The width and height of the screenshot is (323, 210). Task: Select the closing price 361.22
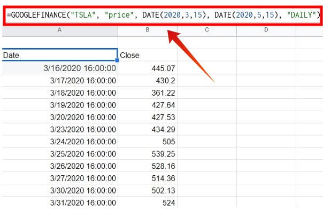(x=148, y=92)
